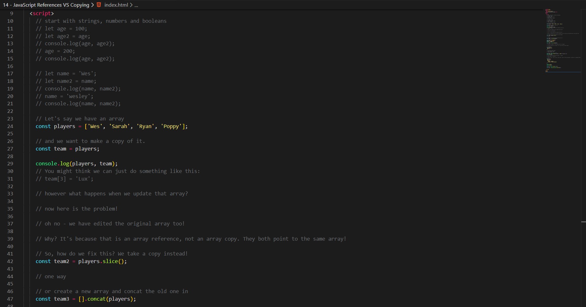
Task: Click the comment "name = 'wesley';"
Action: point(65,96)
